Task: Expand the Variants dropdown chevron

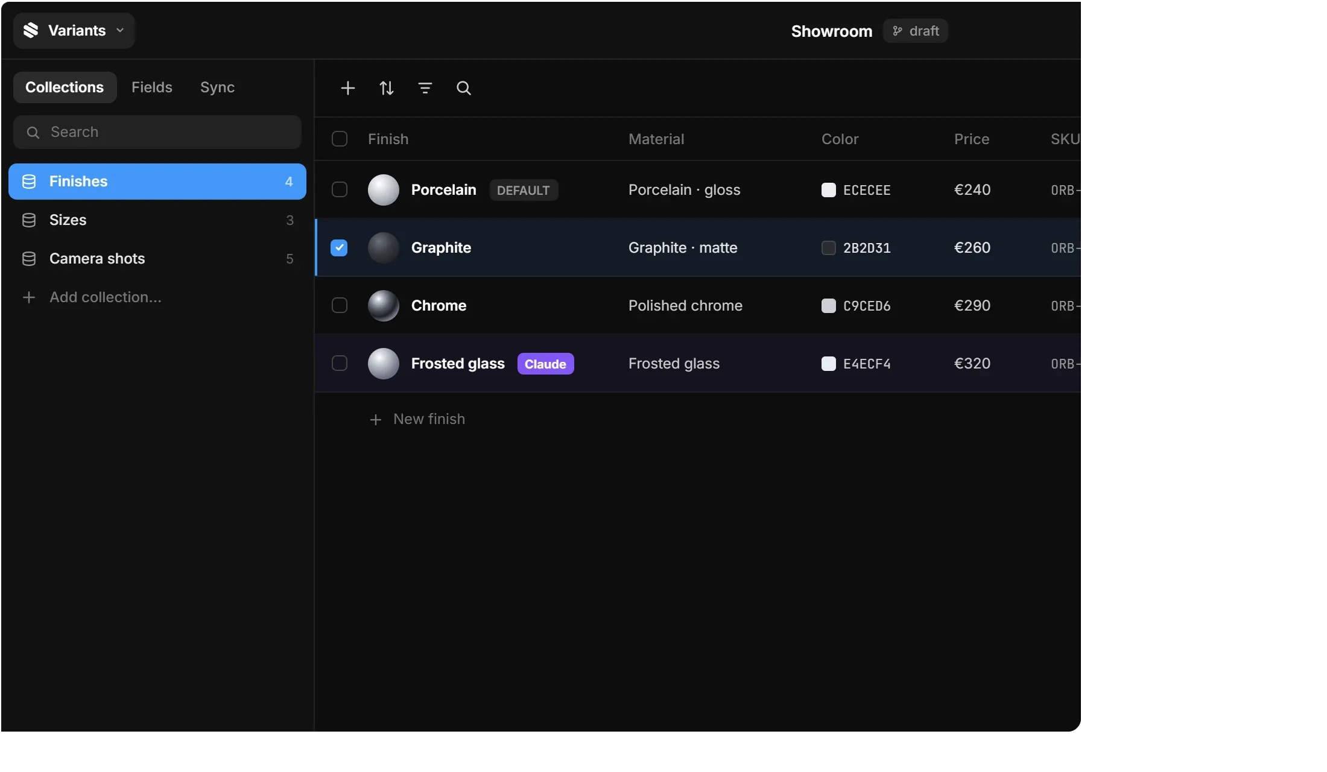Action: [x=120, y=30]
